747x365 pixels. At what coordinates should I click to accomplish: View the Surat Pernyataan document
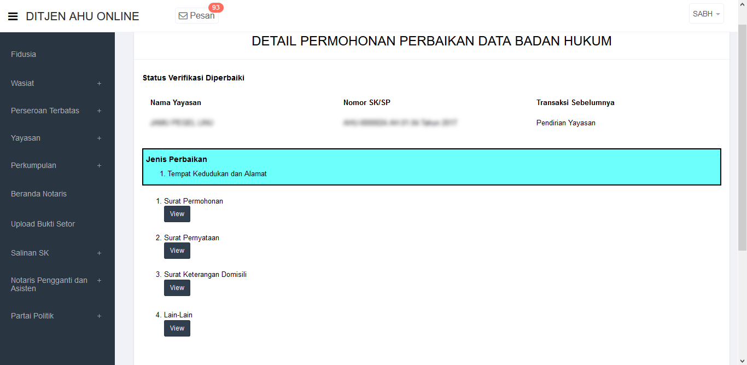177,251
